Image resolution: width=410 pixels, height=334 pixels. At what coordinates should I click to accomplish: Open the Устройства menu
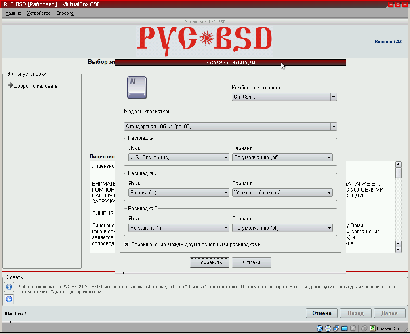click(x=39, y=13)
